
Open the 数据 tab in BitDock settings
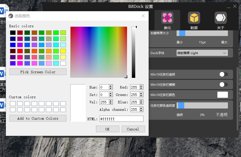[x=194, y=20]
